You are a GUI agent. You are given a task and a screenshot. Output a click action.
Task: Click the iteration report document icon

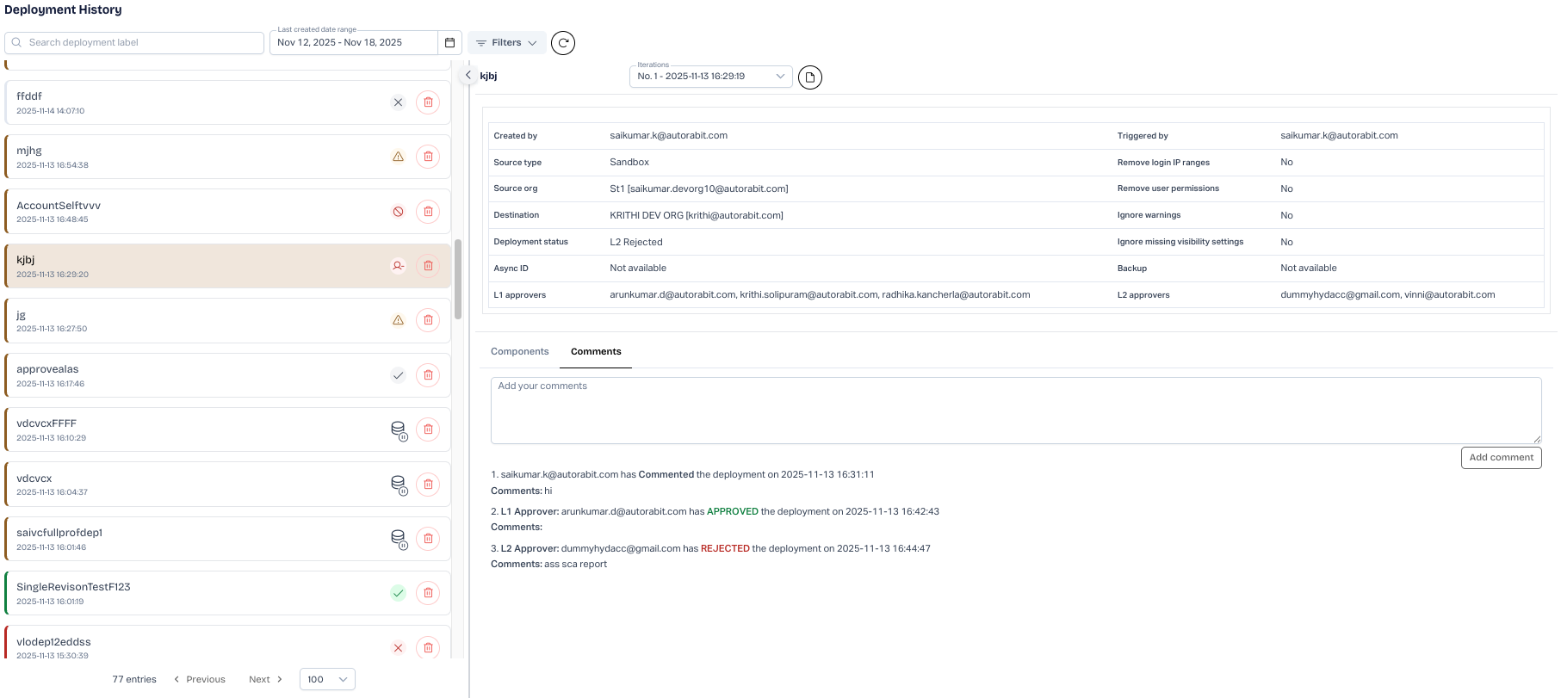(809, 77)
